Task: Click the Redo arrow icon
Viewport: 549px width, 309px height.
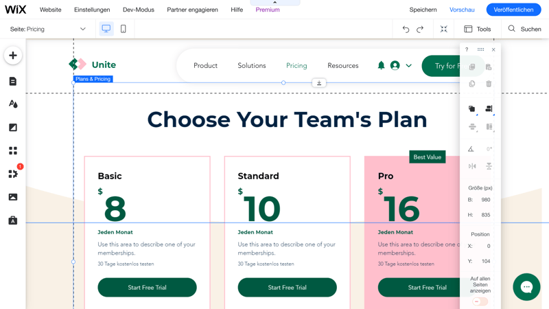Action: pyautogui.click(x=420, y=29)
